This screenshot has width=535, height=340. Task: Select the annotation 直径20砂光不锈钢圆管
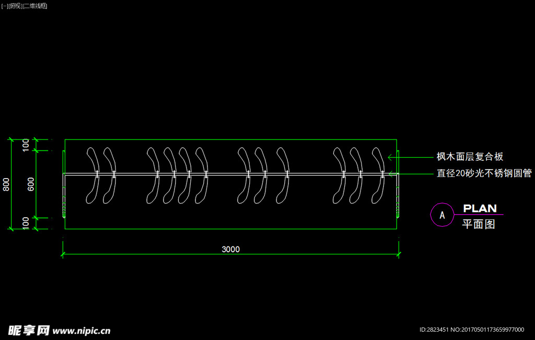coord(484,173)
